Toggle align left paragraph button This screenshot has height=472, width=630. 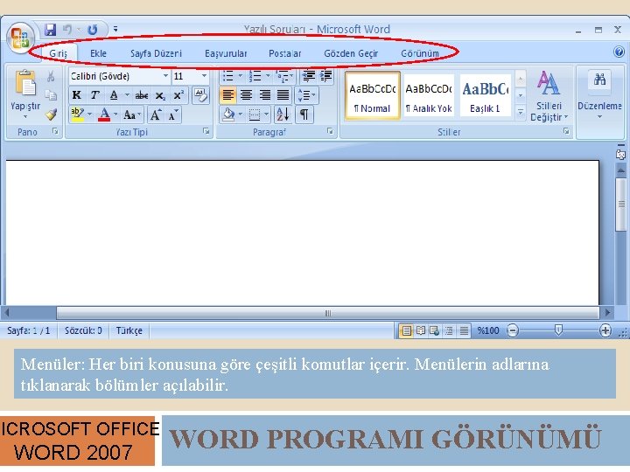pyautogui.click(x=228, y=95)
